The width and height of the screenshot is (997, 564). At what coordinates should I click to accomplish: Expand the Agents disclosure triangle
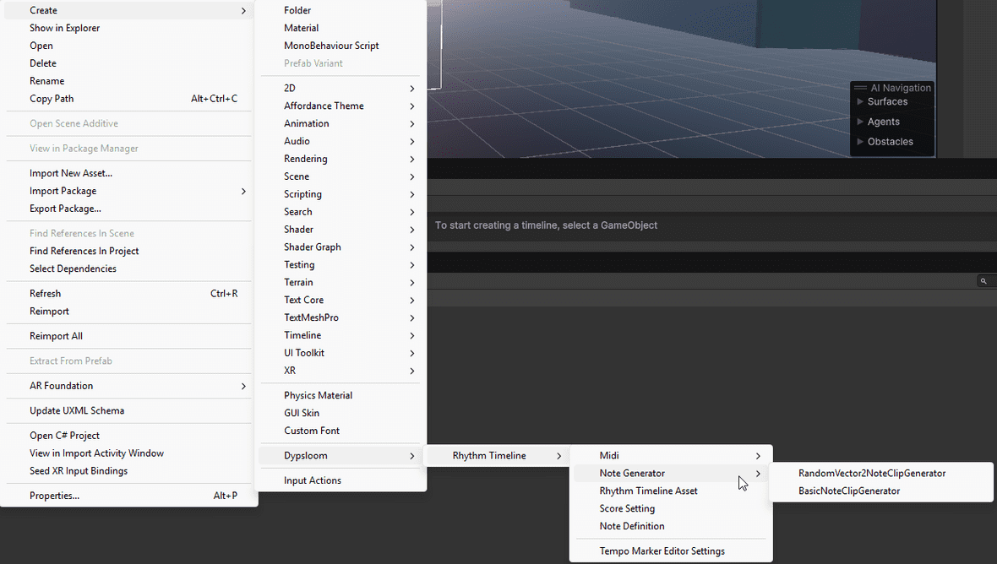click(861, 122)
